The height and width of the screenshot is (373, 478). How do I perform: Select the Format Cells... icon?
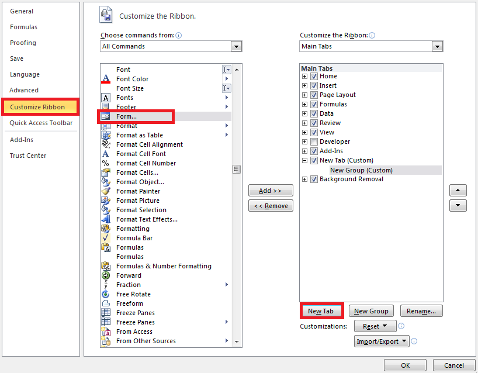[106, 172]
